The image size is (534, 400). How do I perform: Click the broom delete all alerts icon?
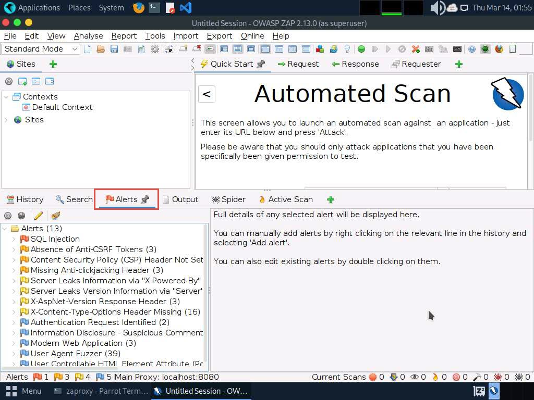click(x=56, y=216)
